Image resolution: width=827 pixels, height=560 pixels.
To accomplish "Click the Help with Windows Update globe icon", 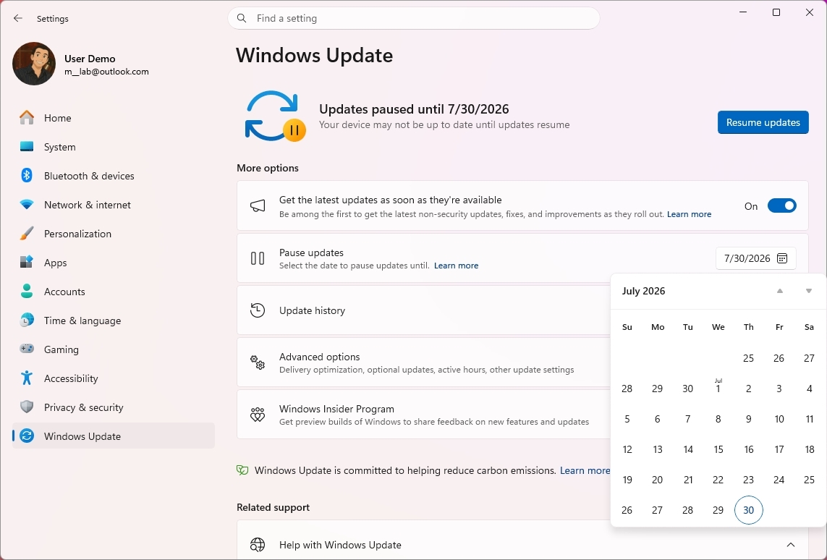I will click(258, 545).
